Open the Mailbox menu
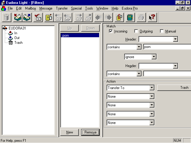The height and width of the screenshot is (143, 191). [30, 8]
